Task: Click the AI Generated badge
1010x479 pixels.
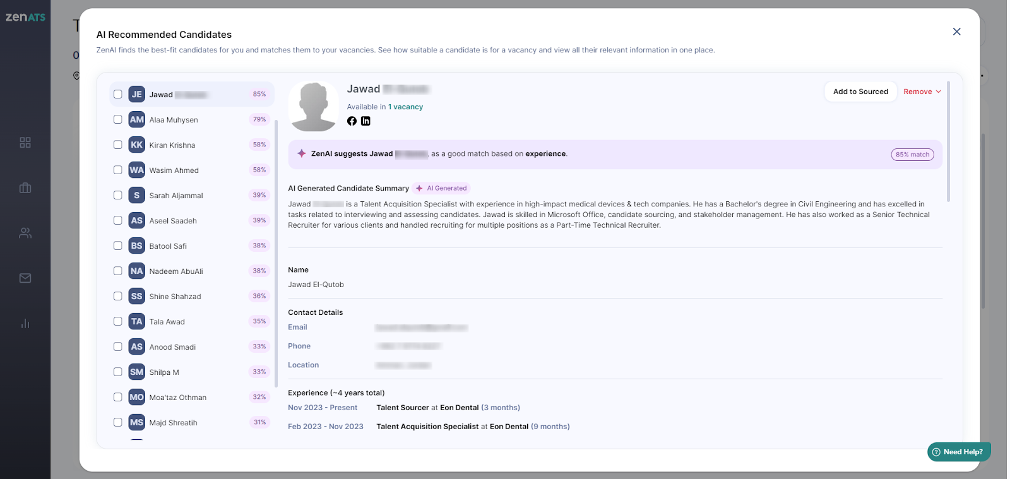Action: click(x=441, y=188)
